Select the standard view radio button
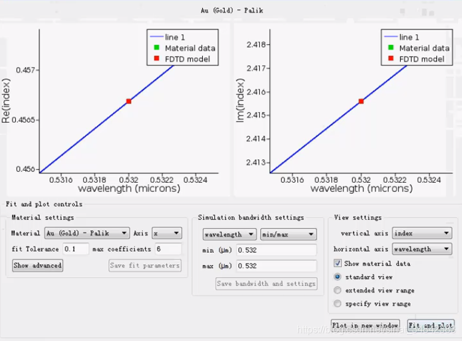 click(x=338, y=277)
